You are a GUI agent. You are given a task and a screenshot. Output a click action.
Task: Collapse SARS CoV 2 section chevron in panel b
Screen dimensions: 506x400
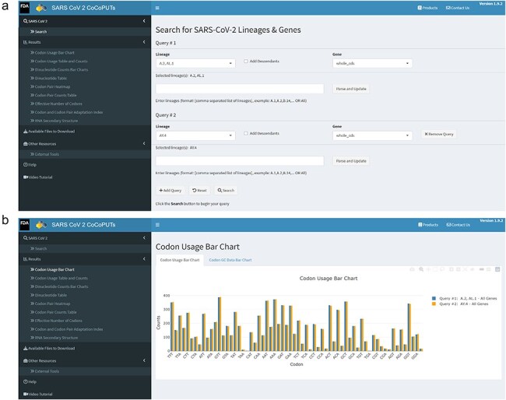(x=144, y=237)
